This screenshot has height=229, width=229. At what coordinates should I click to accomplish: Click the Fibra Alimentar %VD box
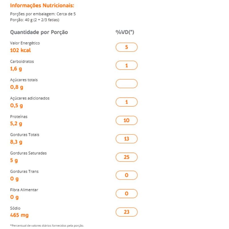point(127,194)
